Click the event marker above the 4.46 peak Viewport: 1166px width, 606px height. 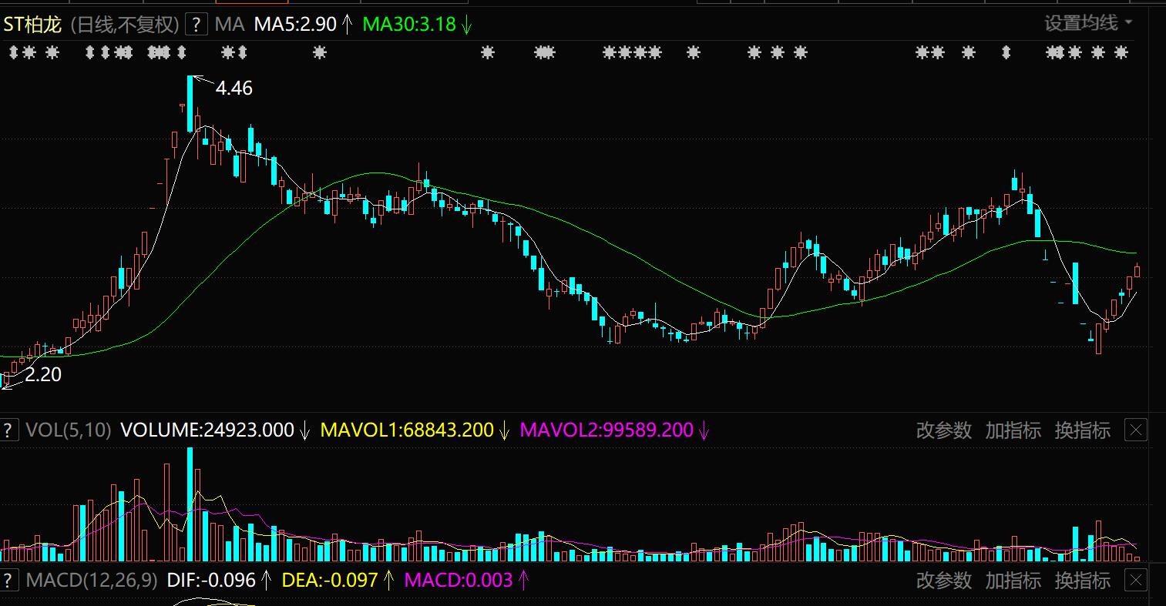(x=182, y=52)
